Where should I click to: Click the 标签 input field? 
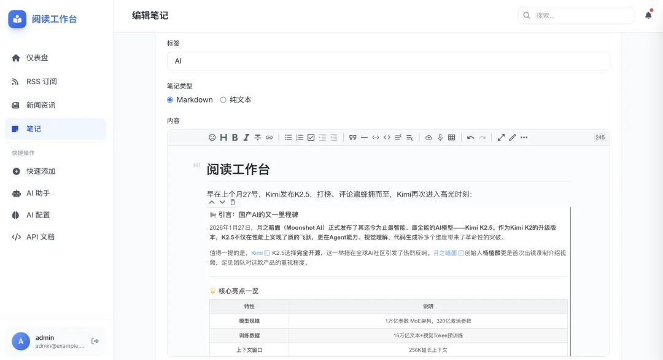388,61
